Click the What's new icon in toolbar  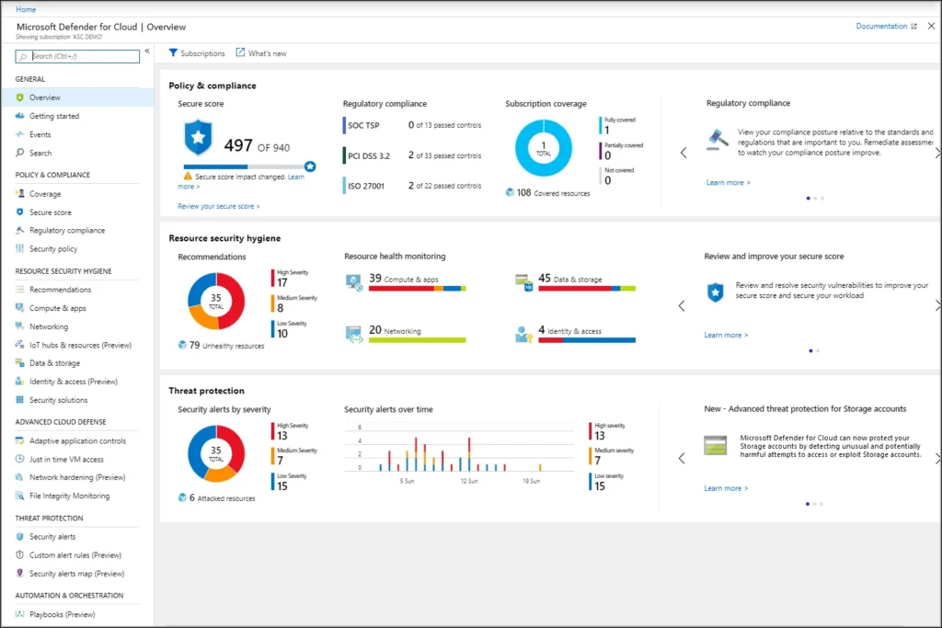pos(241,53)
